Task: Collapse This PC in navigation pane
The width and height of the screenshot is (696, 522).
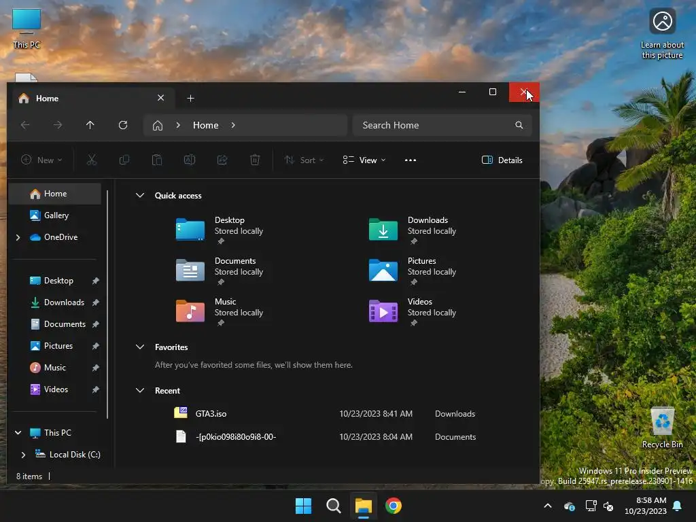Action: pos(18,433)
